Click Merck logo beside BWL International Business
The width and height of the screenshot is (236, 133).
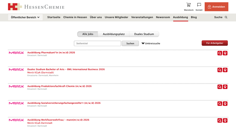point(16,69)
